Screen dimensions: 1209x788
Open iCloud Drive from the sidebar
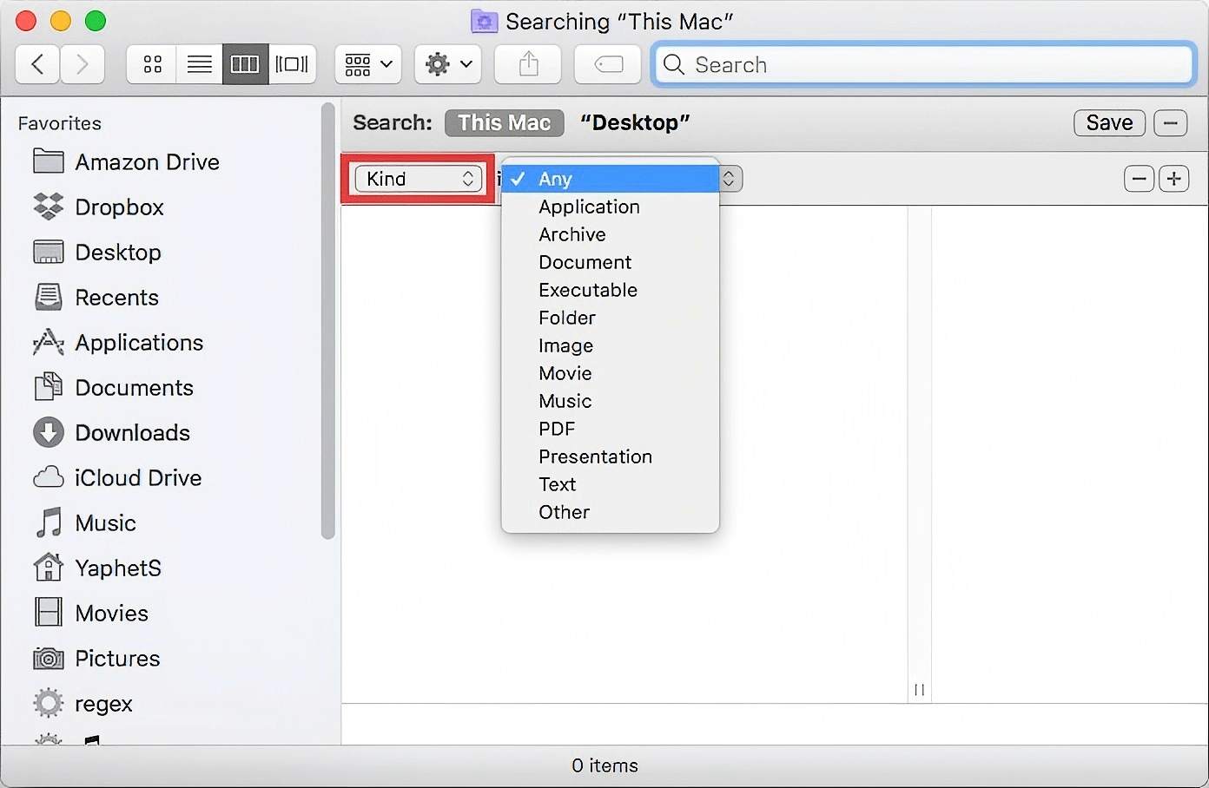tap(137, 478)
